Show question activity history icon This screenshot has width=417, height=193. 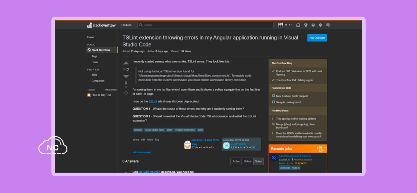pos(126,93)
